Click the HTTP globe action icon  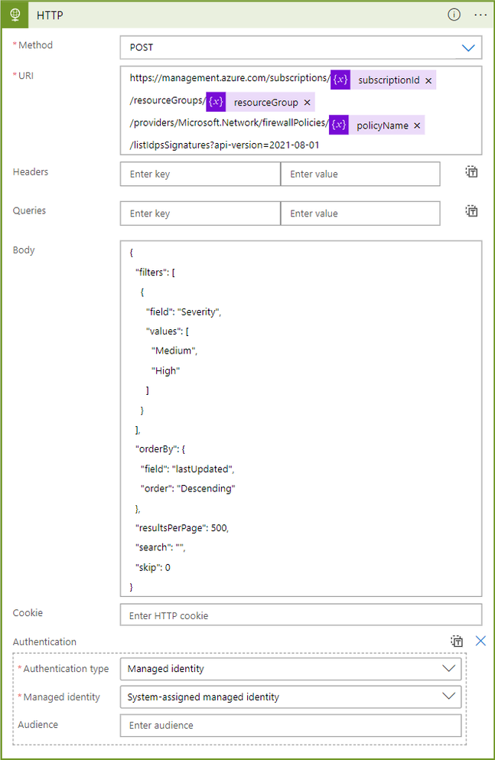click(x=15, y=15)
